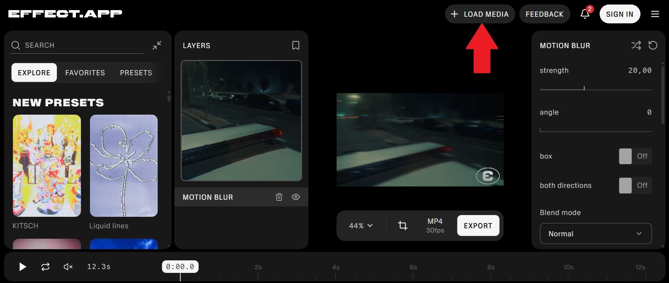Click the angle value 0
The image size is (669, 283).
[x=649, y=112]
